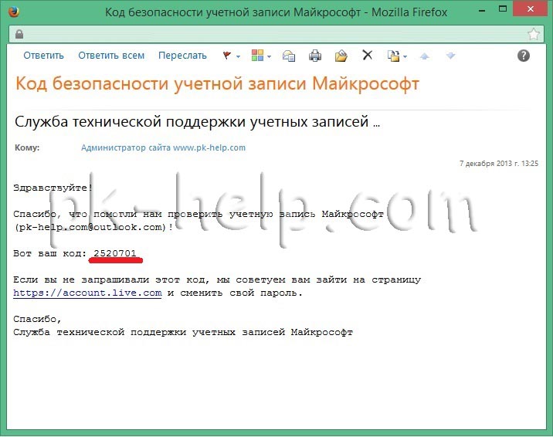The width and height of the screenshot is (553, 437).
Task: Click sender Служба технической поддержки учетных записей
Action: tap(197, 121)
